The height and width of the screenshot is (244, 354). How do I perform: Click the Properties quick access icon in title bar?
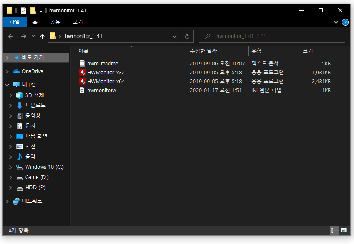click(x=23, y=11)
